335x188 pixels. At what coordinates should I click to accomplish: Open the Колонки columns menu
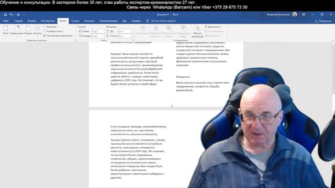click(38, 31)
